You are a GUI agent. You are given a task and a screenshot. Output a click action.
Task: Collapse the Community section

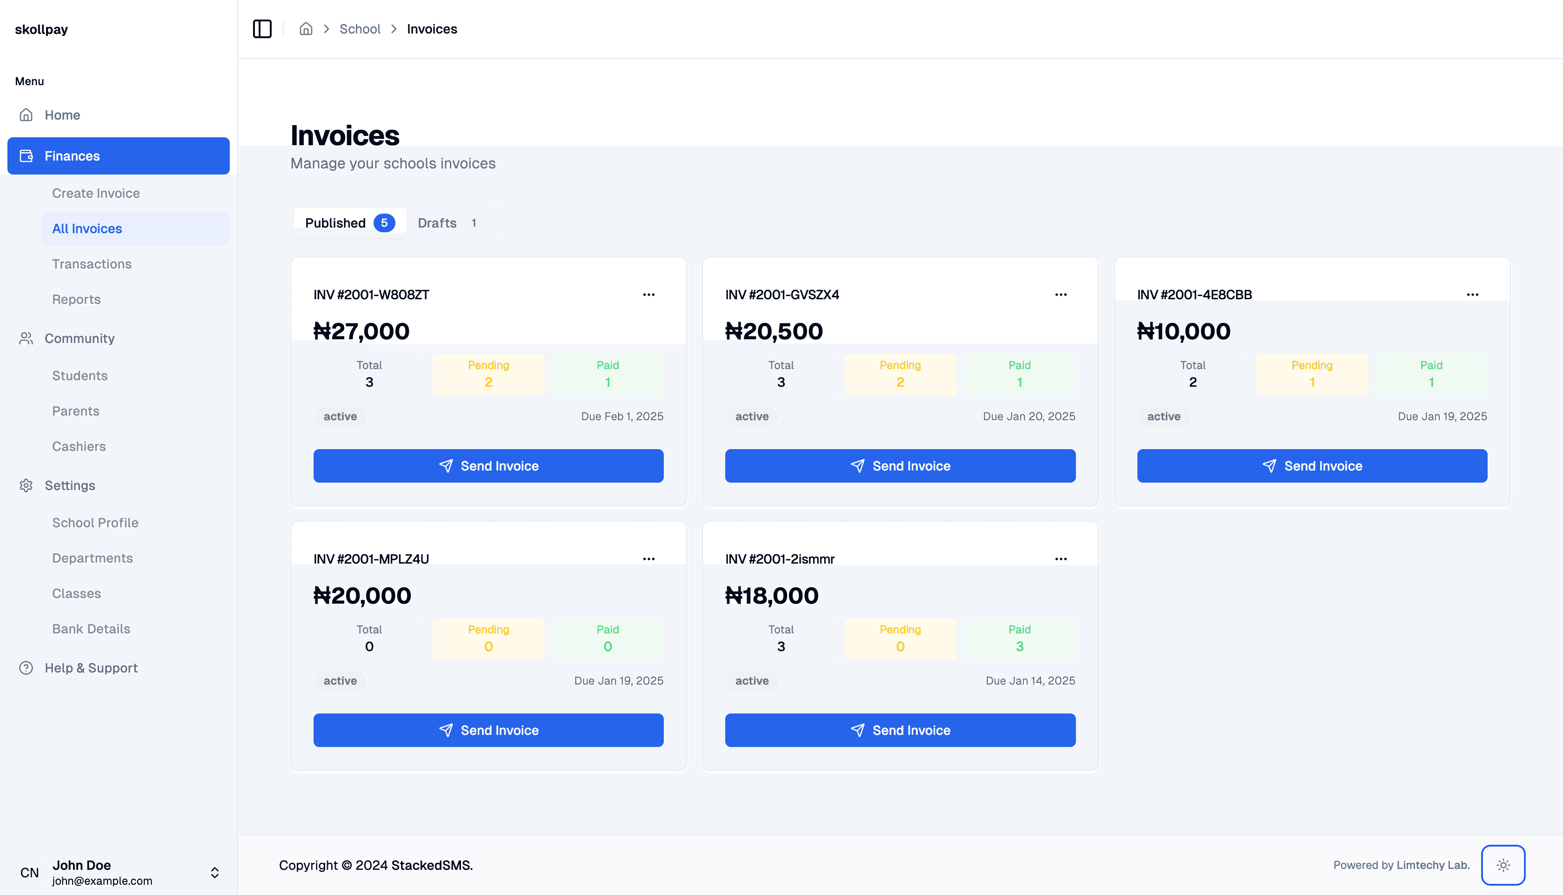tap(118, 339)
